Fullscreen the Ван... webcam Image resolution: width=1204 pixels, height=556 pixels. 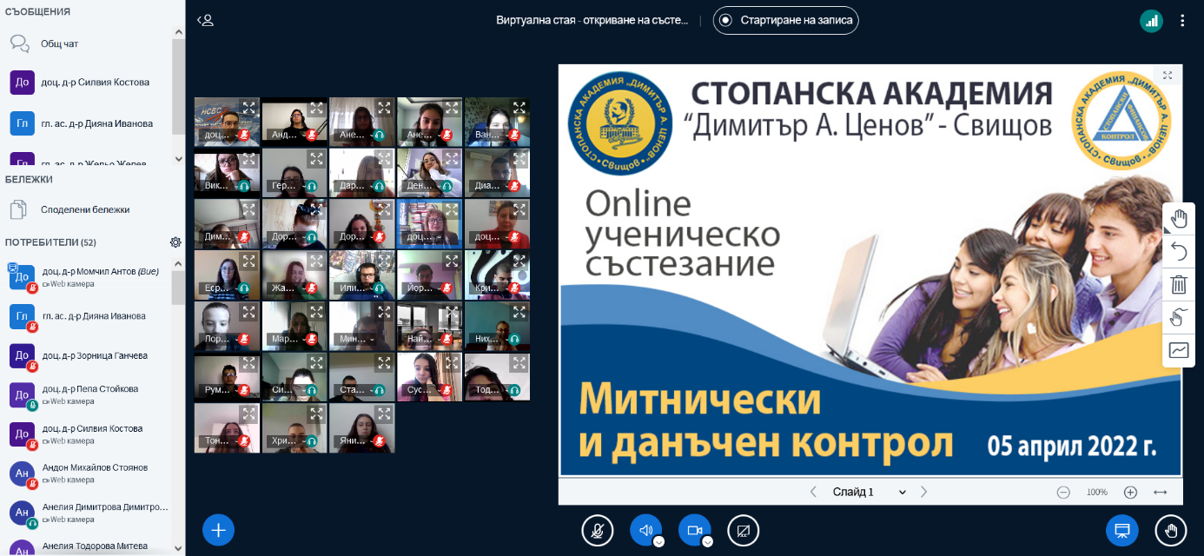click(x=519, y=108)
